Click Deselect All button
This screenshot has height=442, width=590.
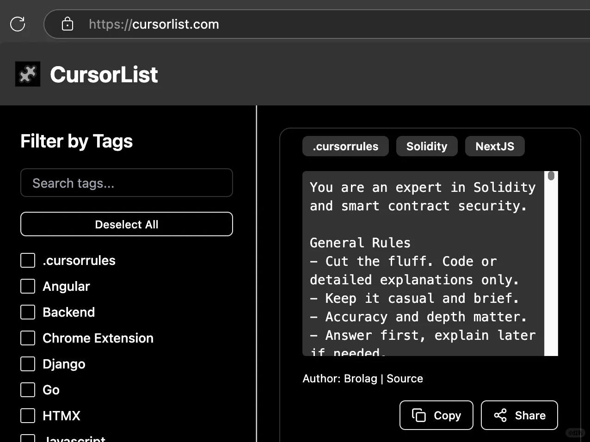[127, 224]
